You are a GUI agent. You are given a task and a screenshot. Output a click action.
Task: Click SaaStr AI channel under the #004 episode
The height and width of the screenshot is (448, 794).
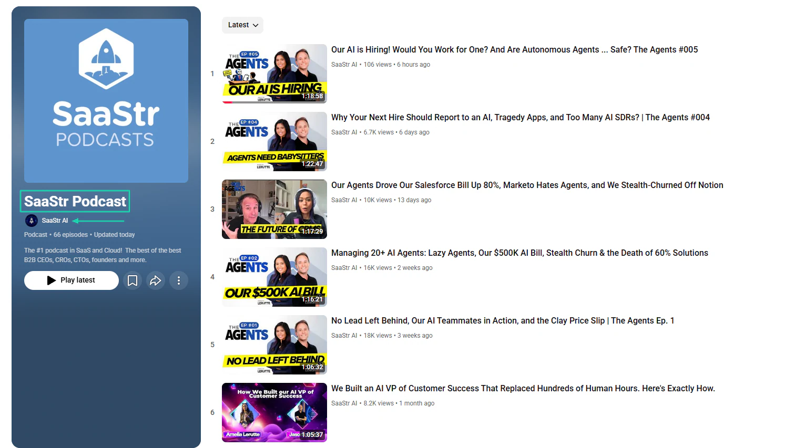(x=344, y=132)
